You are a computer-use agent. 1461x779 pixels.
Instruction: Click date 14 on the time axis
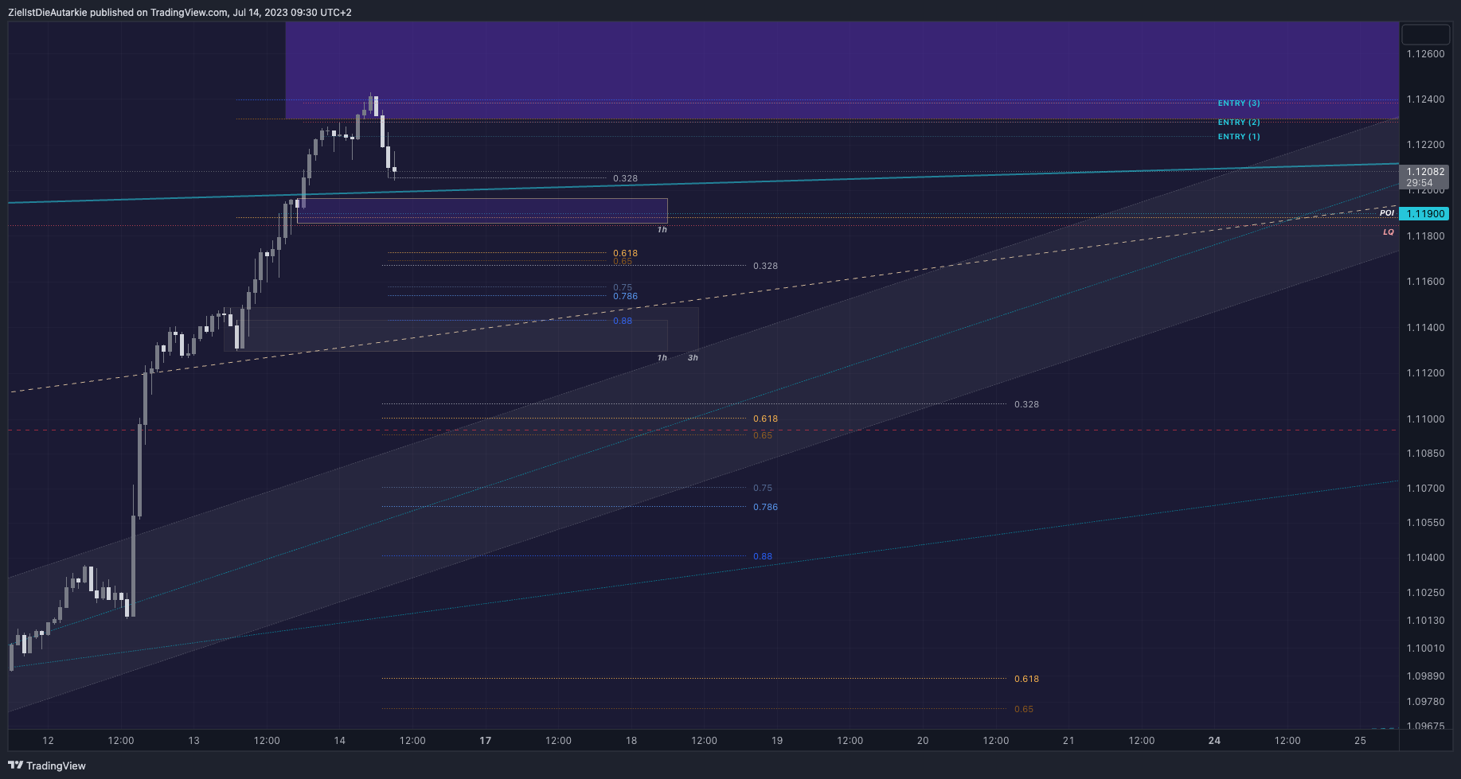tap(340, 741)
